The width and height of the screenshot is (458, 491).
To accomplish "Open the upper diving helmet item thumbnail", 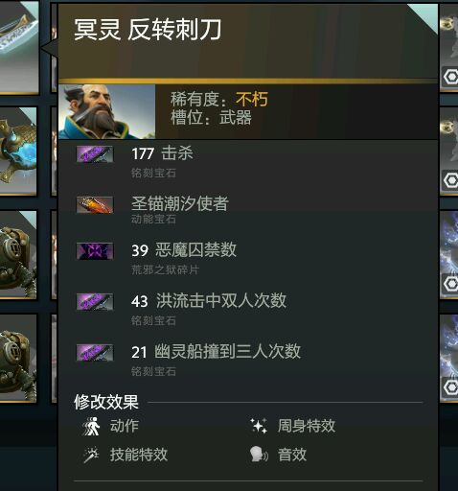I will point(18,254).
